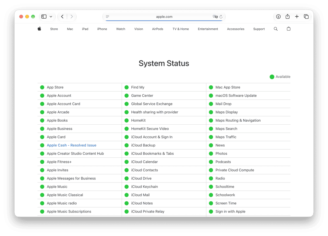
Task: Show downloads via the download icon
Action: [278, 17]
